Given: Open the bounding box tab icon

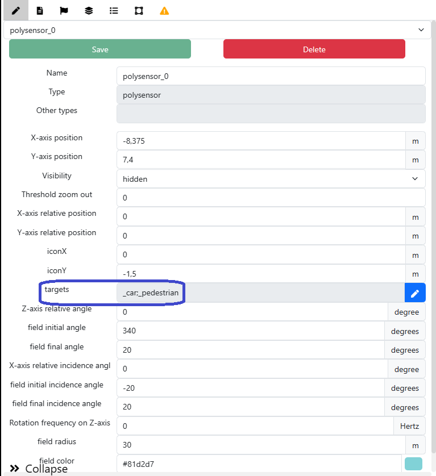Looking at the screenshot, I should [x=139, y=11].
